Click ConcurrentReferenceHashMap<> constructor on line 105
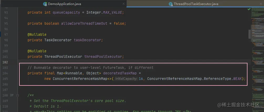The width and height of the screenshot is (264, 112). click(x=82, y=79)
